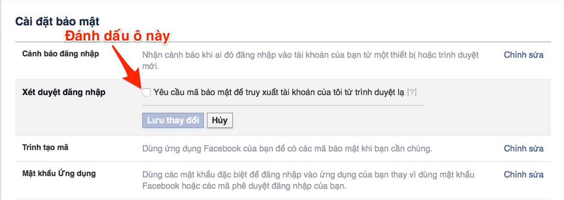Tick the security code requirement checkbox
The height and width of the screenshot is (200, 564).
pos(147,92)
